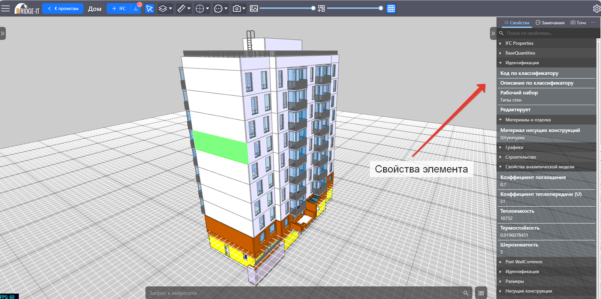
Task: Click the explode view icon between sliders
Action: [x=321, y=8]
